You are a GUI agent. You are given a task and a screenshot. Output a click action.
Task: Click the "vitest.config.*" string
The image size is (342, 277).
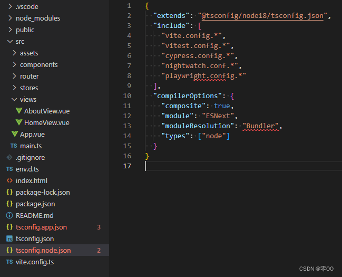pyautogui.click(x=196, y=46)
